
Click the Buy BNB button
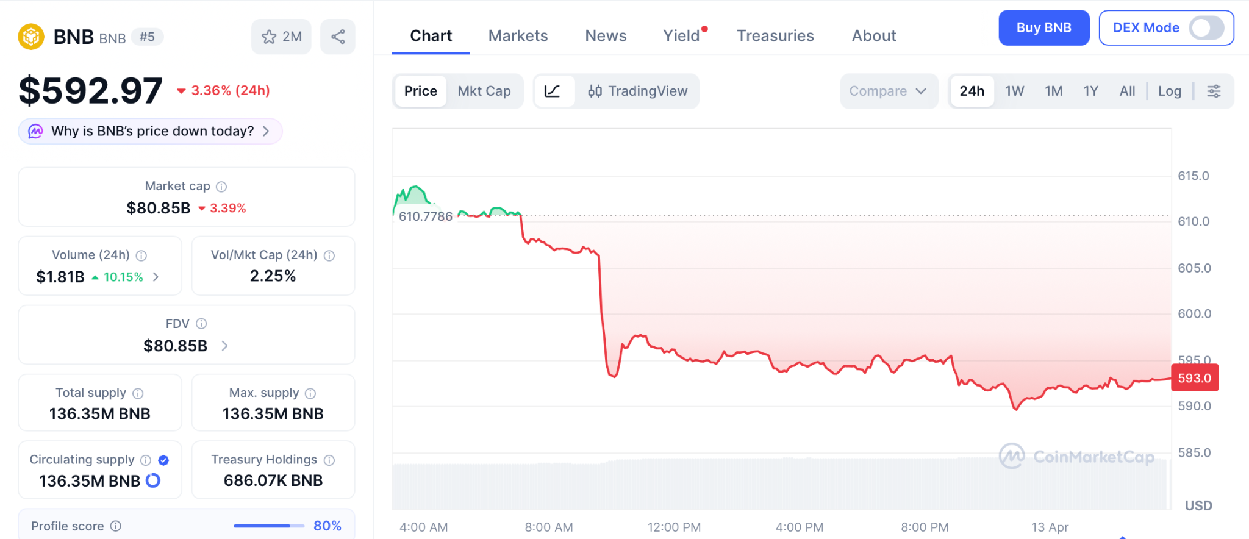pos(1043,28)
